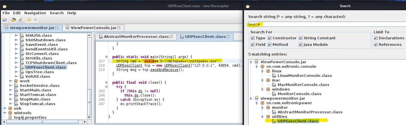
Task: Open the Navigation menu
Action: (35, 13)
